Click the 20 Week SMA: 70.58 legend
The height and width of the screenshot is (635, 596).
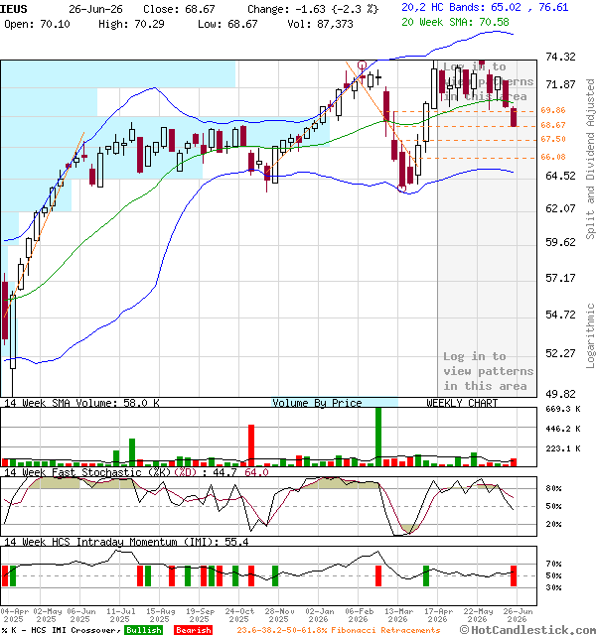[455, 22]
